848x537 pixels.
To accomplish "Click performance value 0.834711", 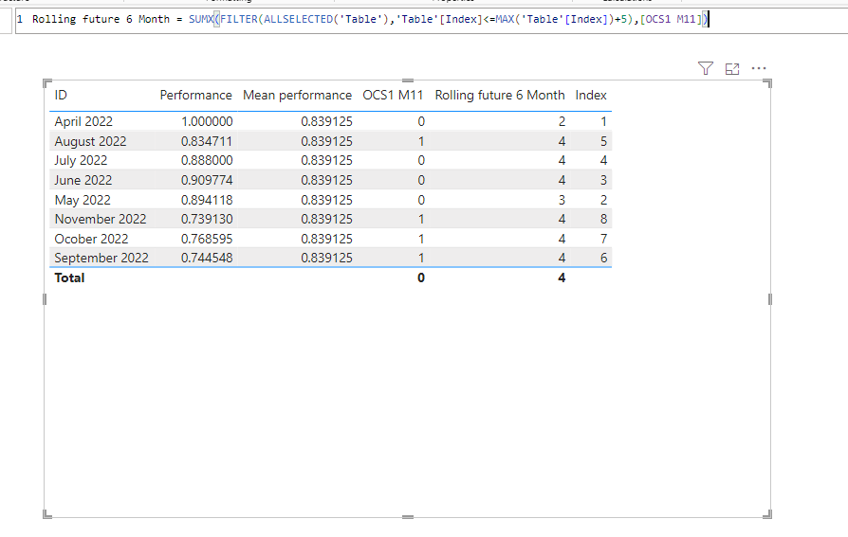I will click(207, 141).
